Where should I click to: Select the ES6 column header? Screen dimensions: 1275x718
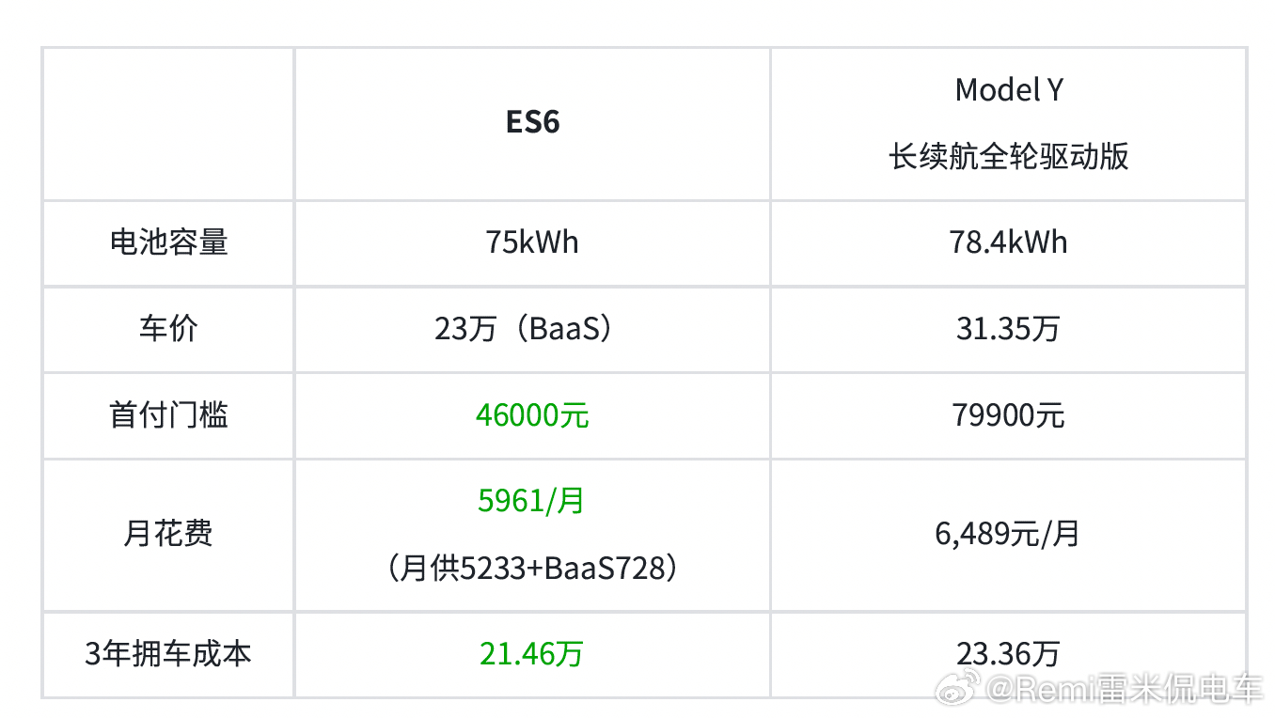pos(532,123)
